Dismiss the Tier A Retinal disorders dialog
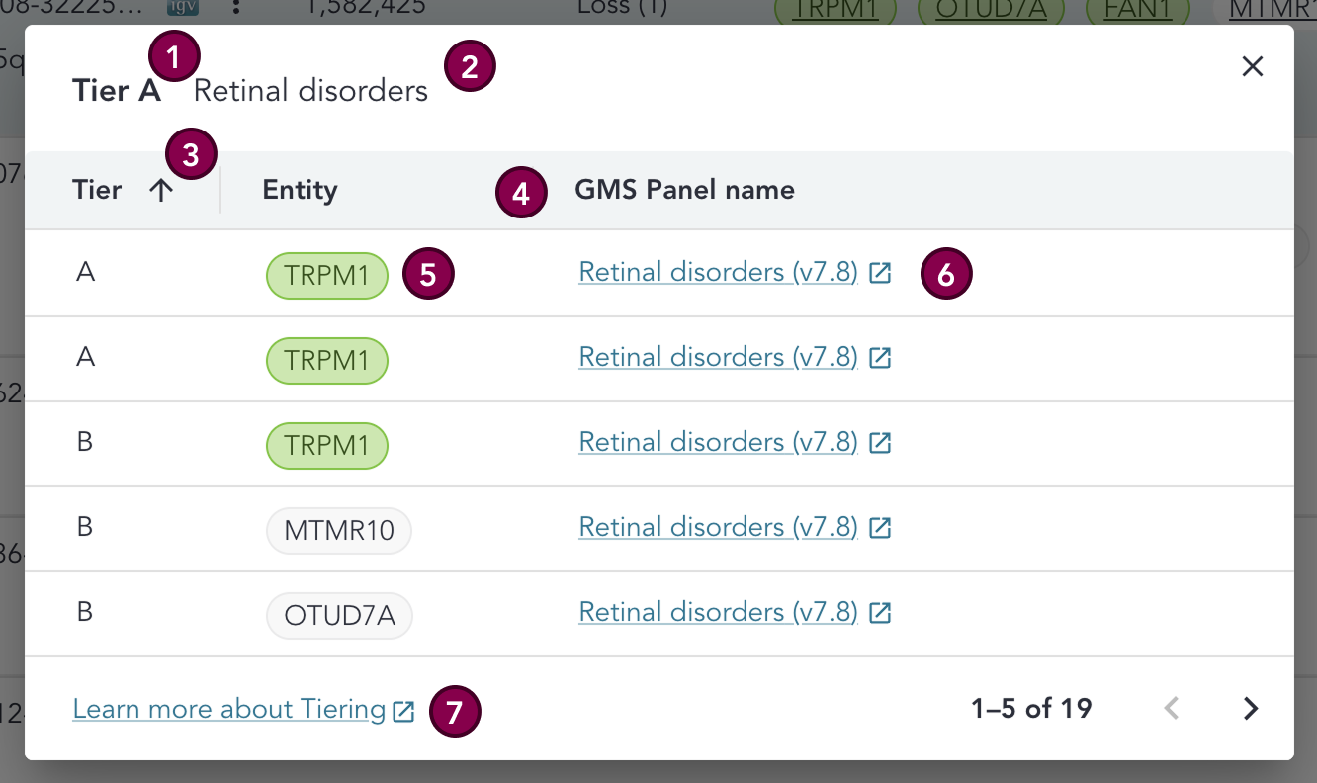Screen dimensions: 1317x783 (1252, 66)
